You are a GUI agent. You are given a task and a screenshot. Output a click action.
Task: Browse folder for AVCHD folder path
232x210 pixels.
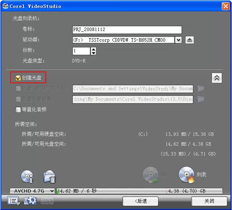(x=201, y=89)
